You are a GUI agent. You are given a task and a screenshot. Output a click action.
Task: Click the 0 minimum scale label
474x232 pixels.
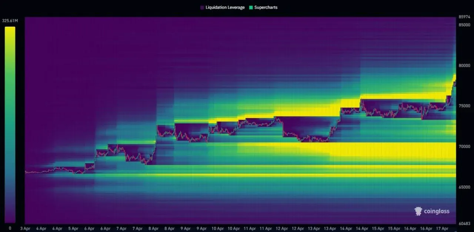10,228
